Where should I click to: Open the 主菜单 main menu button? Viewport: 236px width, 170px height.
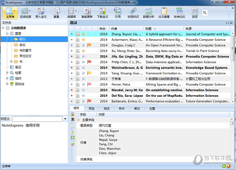click(x=10, y=13)
